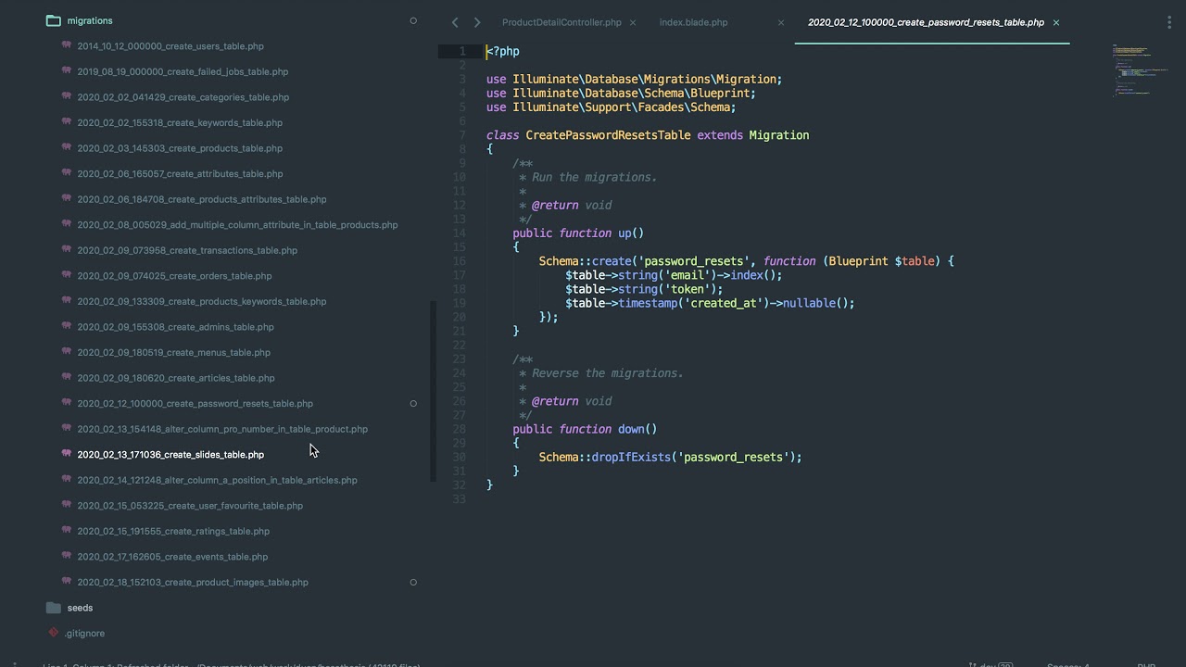Click the file icon for create_failed_jobs_table.php

point(67,70)
